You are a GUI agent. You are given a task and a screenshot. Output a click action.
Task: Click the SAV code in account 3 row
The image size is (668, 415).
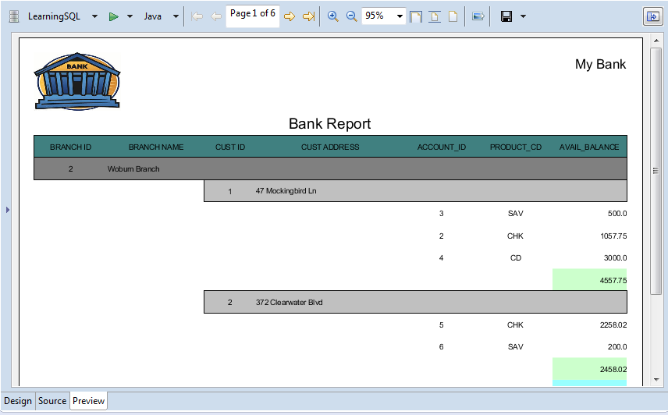coord(516,214)
